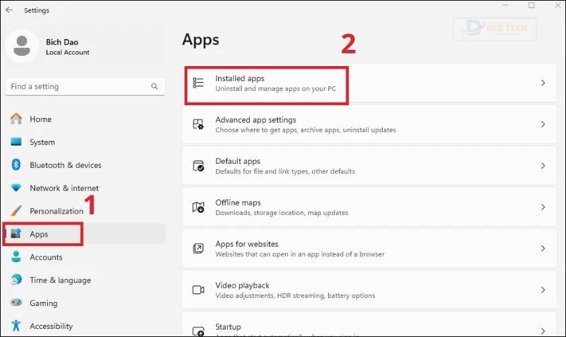Image resolution: width=566 pixels, height=337 pixels.
Task: Click the Bluetooth icon in sidebar
Action: tap(16, 164)
